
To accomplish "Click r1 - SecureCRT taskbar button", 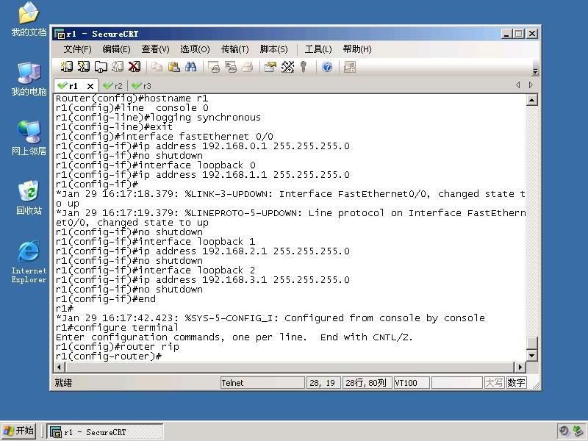I will click(x=105, y=432).
